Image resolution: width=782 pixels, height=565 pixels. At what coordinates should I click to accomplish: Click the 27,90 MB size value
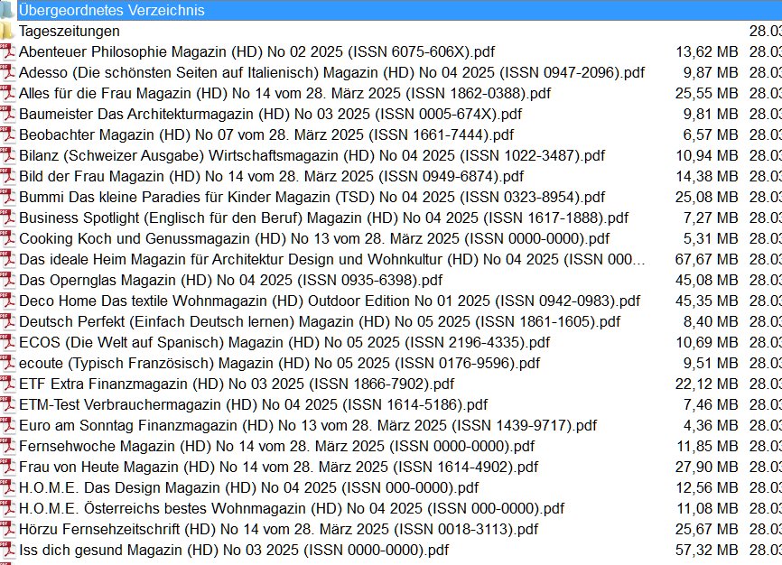point(706,467)
